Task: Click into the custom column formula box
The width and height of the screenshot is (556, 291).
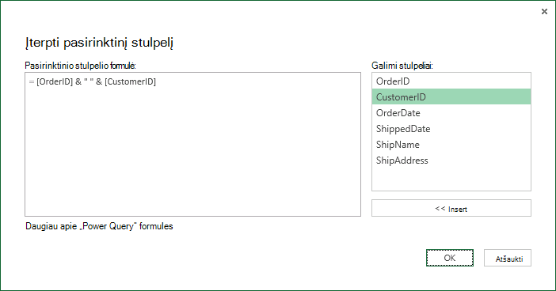Action: tap(192, 144)
